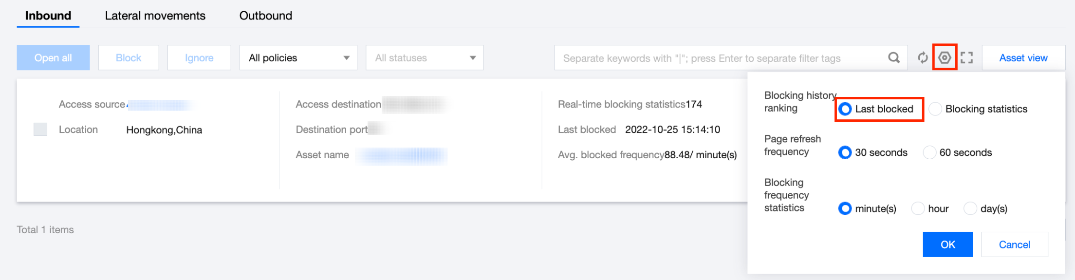Click the fullscreen expand icon

(967, 58)
